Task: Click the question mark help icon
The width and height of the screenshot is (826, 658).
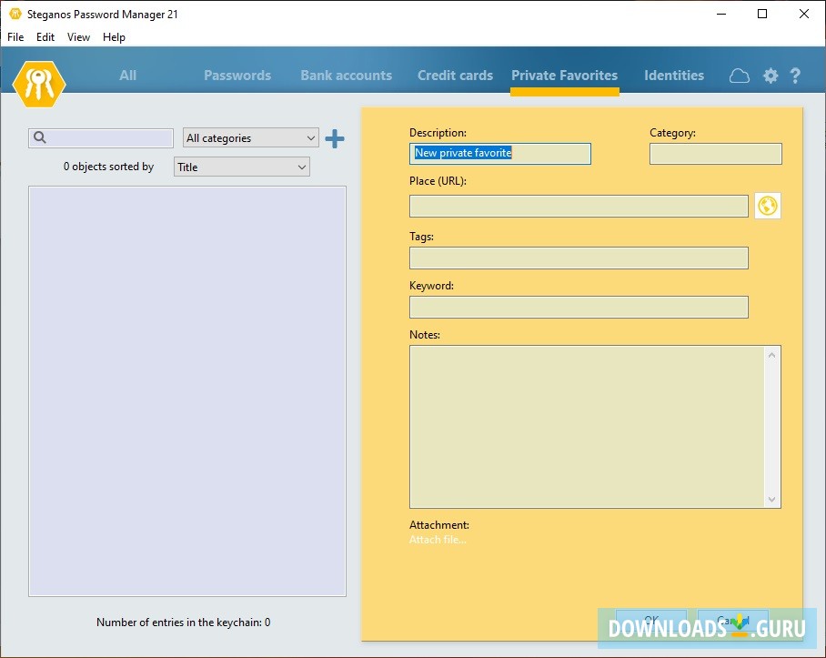Action: coord(795,76)
